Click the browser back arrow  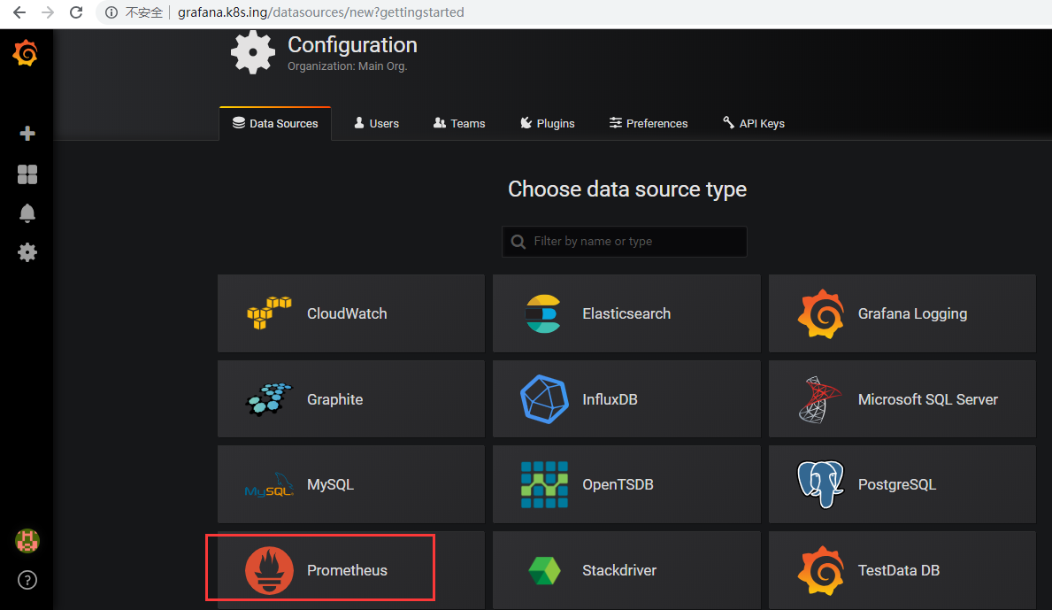click(19, 12)
